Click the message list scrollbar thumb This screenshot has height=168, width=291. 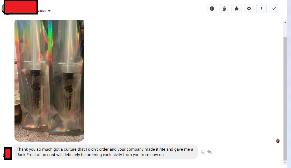[x=285, y=99]
